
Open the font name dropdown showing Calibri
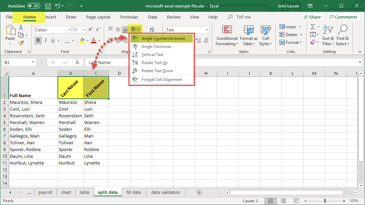pos(69,30)
